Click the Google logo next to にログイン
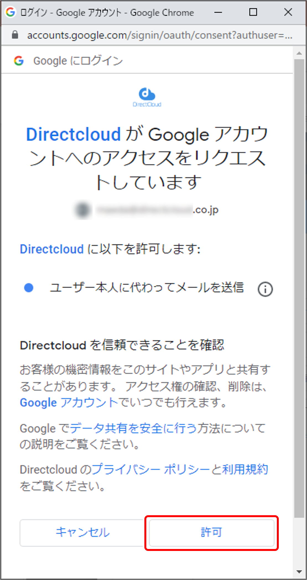The height and width of the screenshot is (580, 307). (18, 60)
